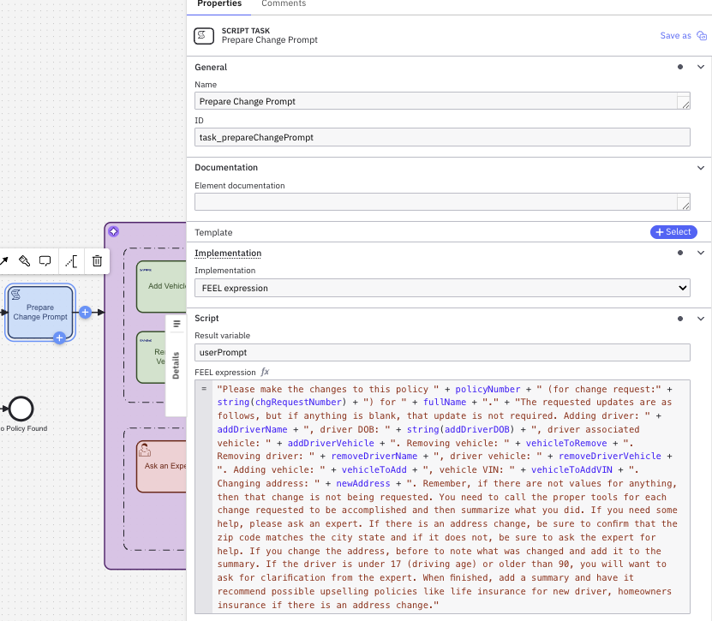Activate the connect tool icon in context pad
The width and height of the screenshot is (712, 621).
click(x=71, y=261)
